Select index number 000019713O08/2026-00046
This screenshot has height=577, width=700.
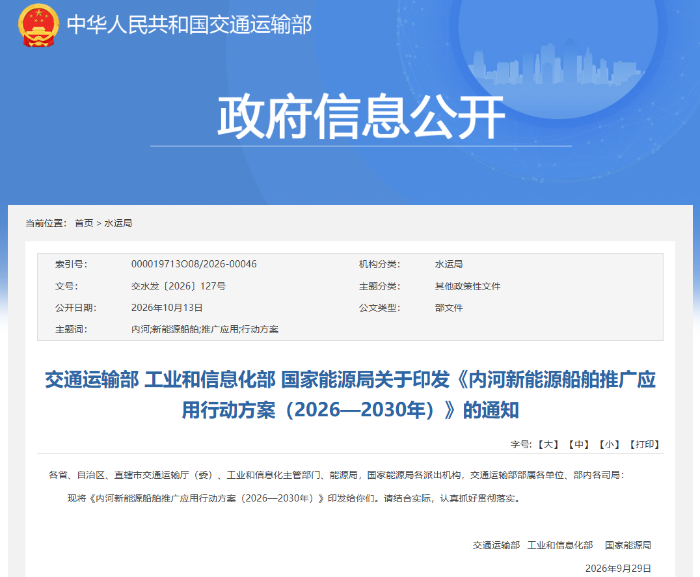coord(194,264)
